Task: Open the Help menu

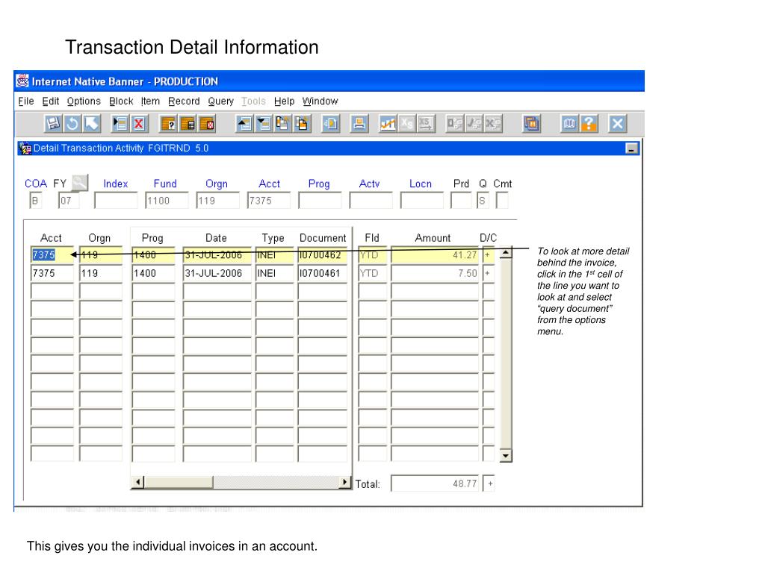Action: pyautogui.click(x=284, y=101)
